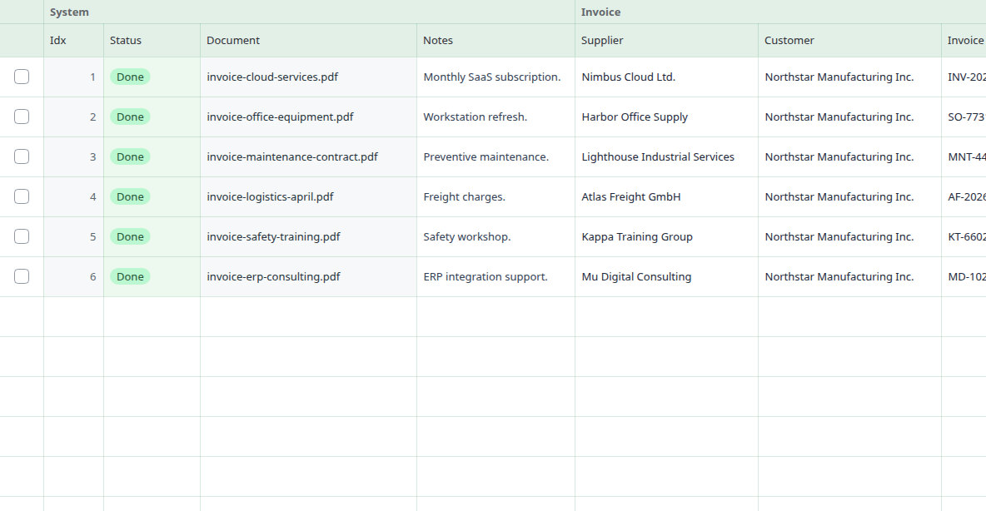Click the Status column header

point(152,40)
